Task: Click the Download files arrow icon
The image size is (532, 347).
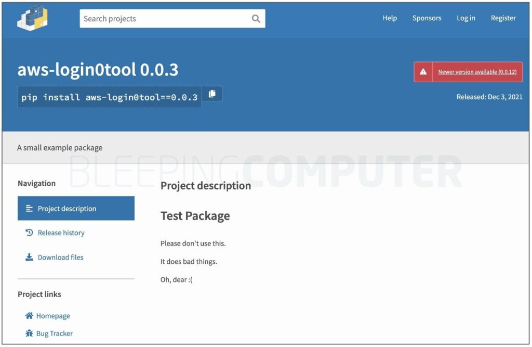Action: tap(29, 257)
